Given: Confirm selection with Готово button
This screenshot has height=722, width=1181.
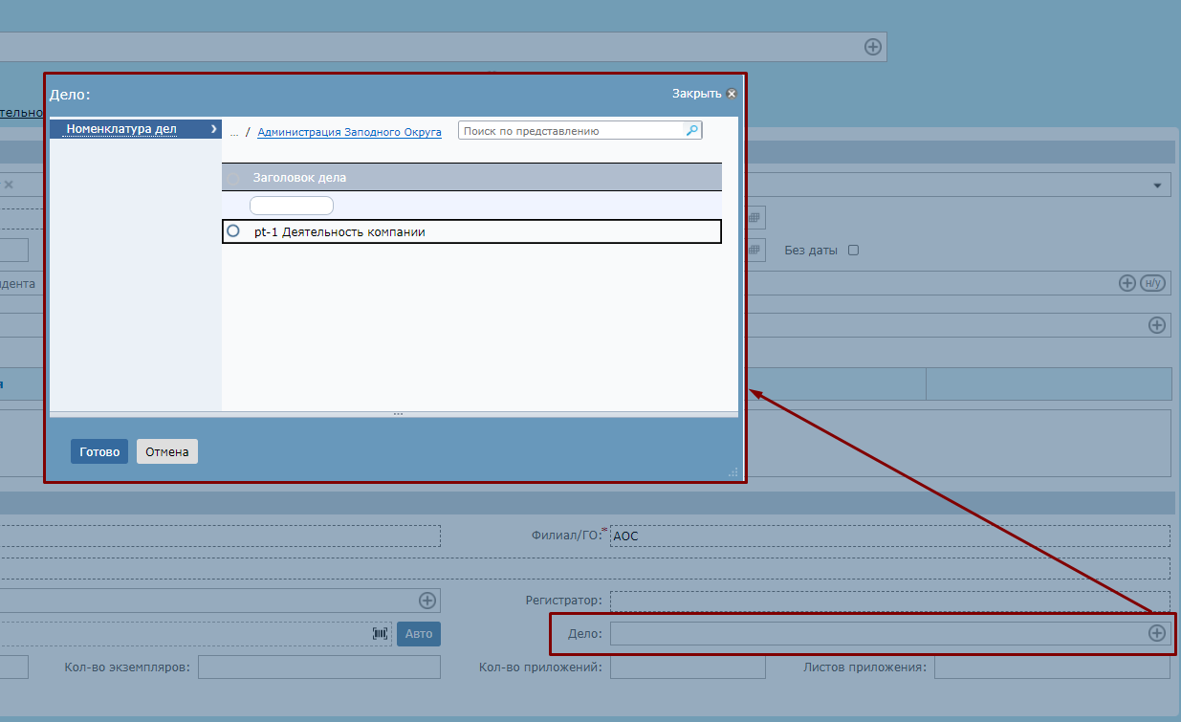Looking at the screenshot, I should (x=99, y=451).
